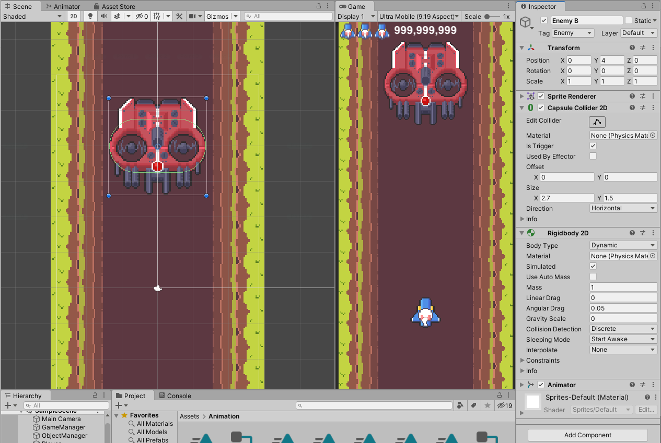
Task: Open component editor tools icon in Scene toolbar
Action: point(179,16)
